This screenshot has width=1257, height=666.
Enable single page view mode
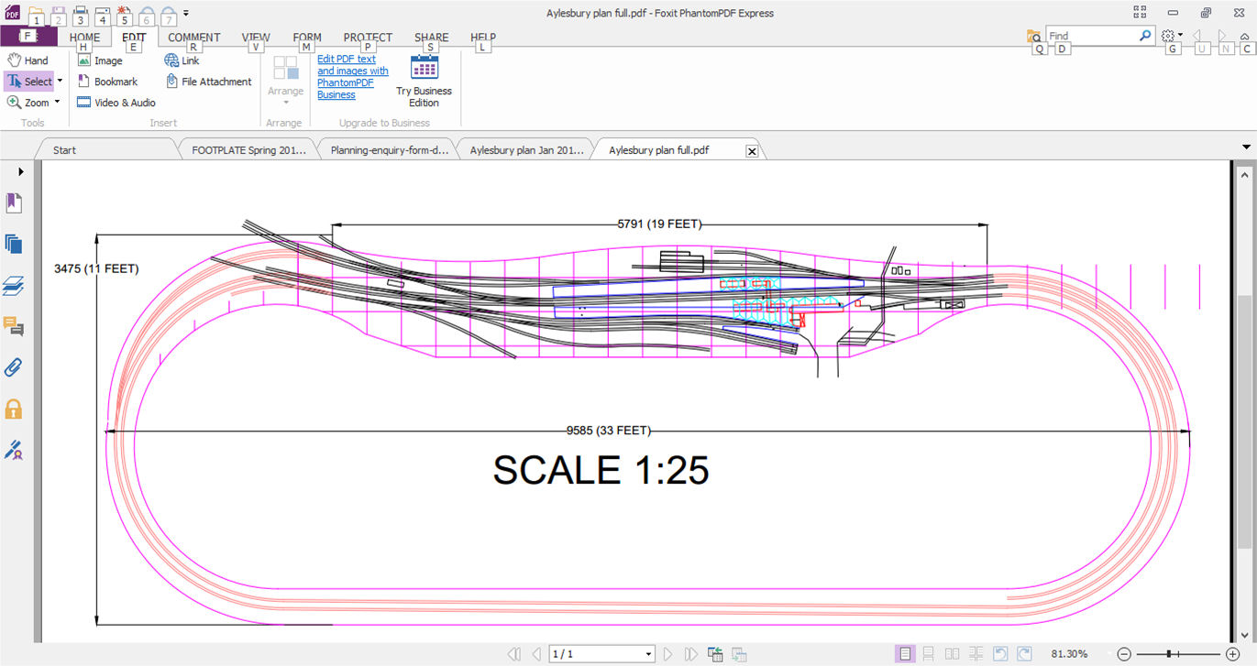coord(905,654)
